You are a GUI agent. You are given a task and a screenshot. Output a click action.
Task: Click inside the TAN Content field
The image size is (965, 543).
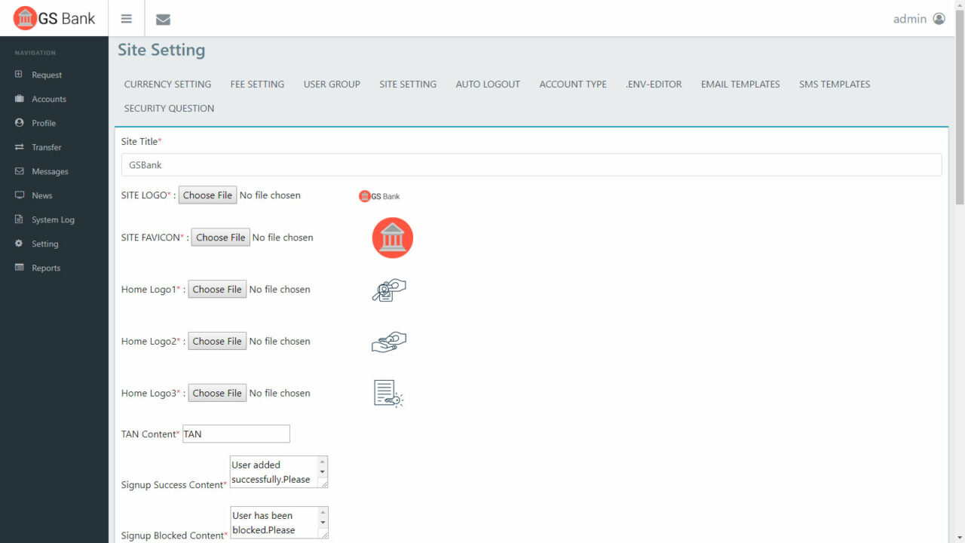236,434
